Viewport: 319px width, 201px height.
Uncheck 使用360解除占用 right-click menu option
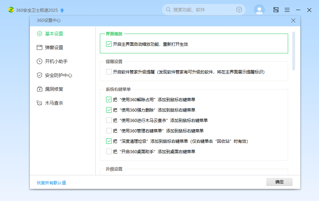click(109, 99)
